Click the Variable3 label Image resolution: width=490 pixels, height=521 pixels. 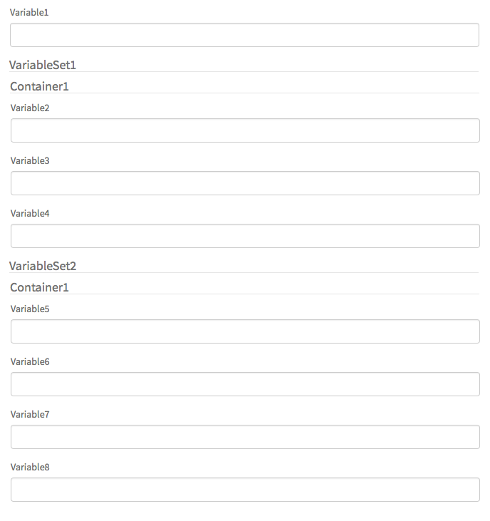pyautogui.click(x=30, y=161)
